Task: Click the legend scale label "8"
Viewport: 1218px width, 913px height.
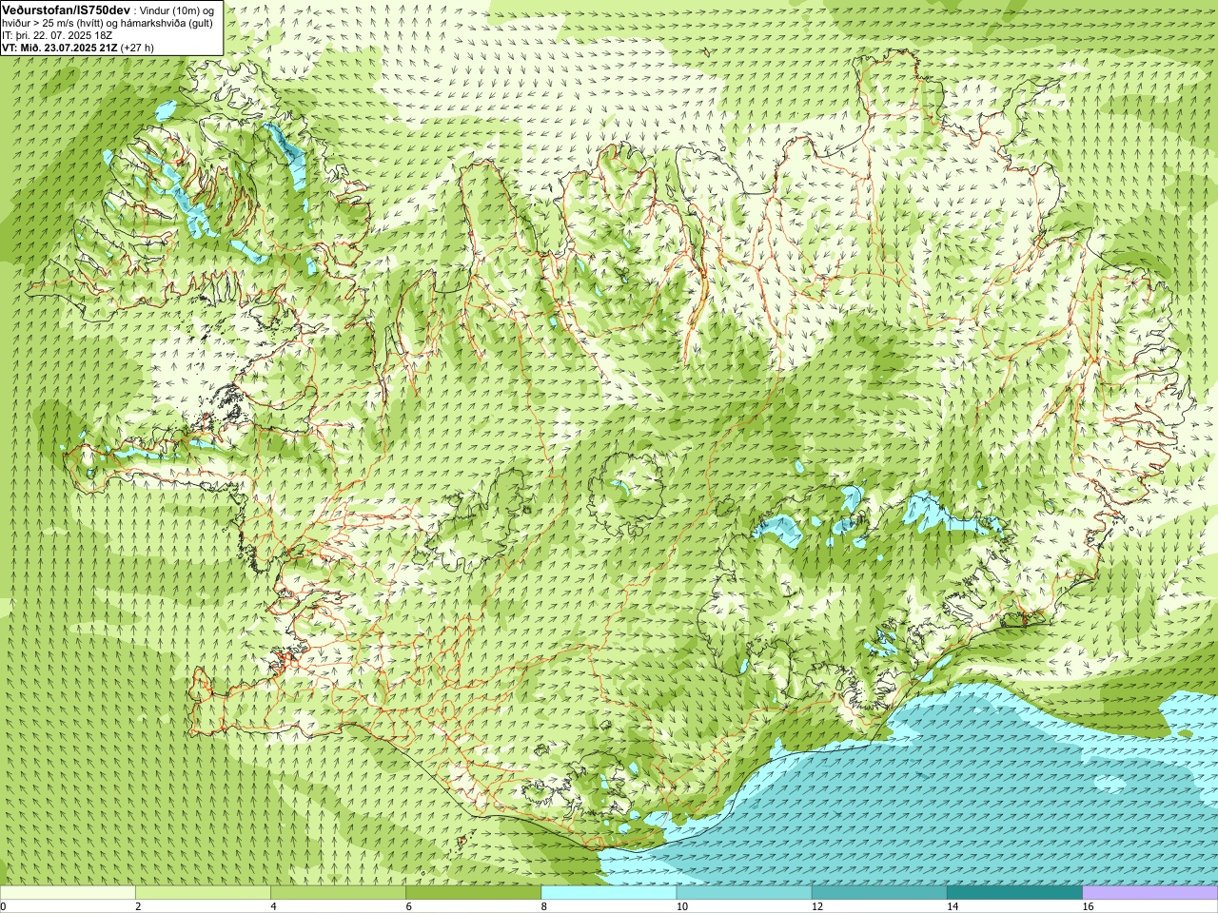Action: pyautogui.click(x=544, y=906)
